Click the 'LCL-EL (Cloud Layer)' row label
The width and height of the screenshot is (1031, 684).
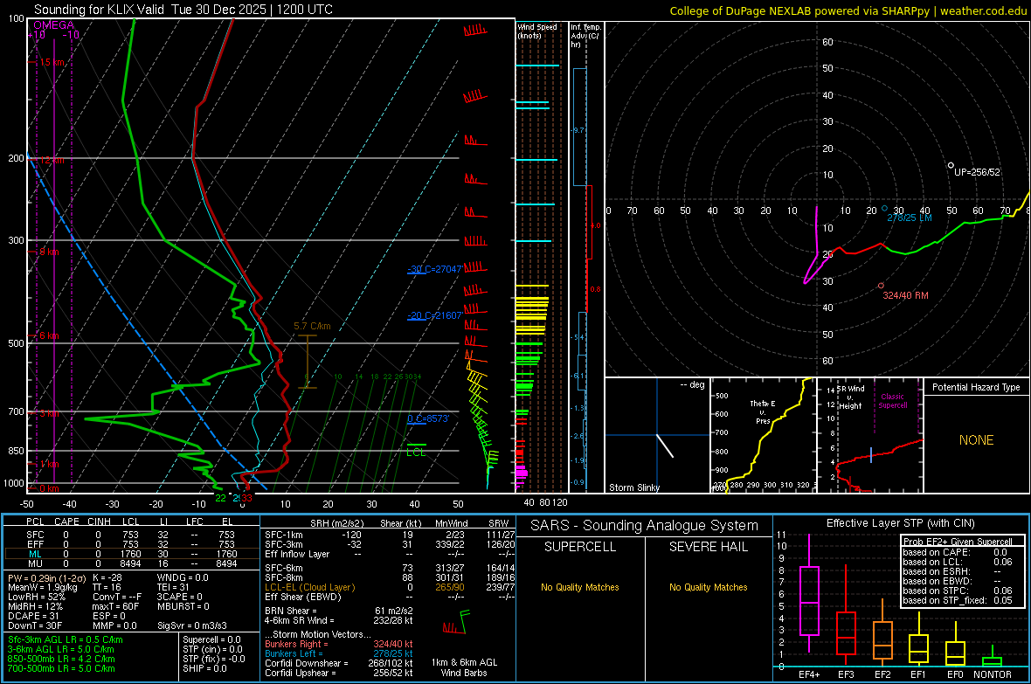click(x=309, y=587)
